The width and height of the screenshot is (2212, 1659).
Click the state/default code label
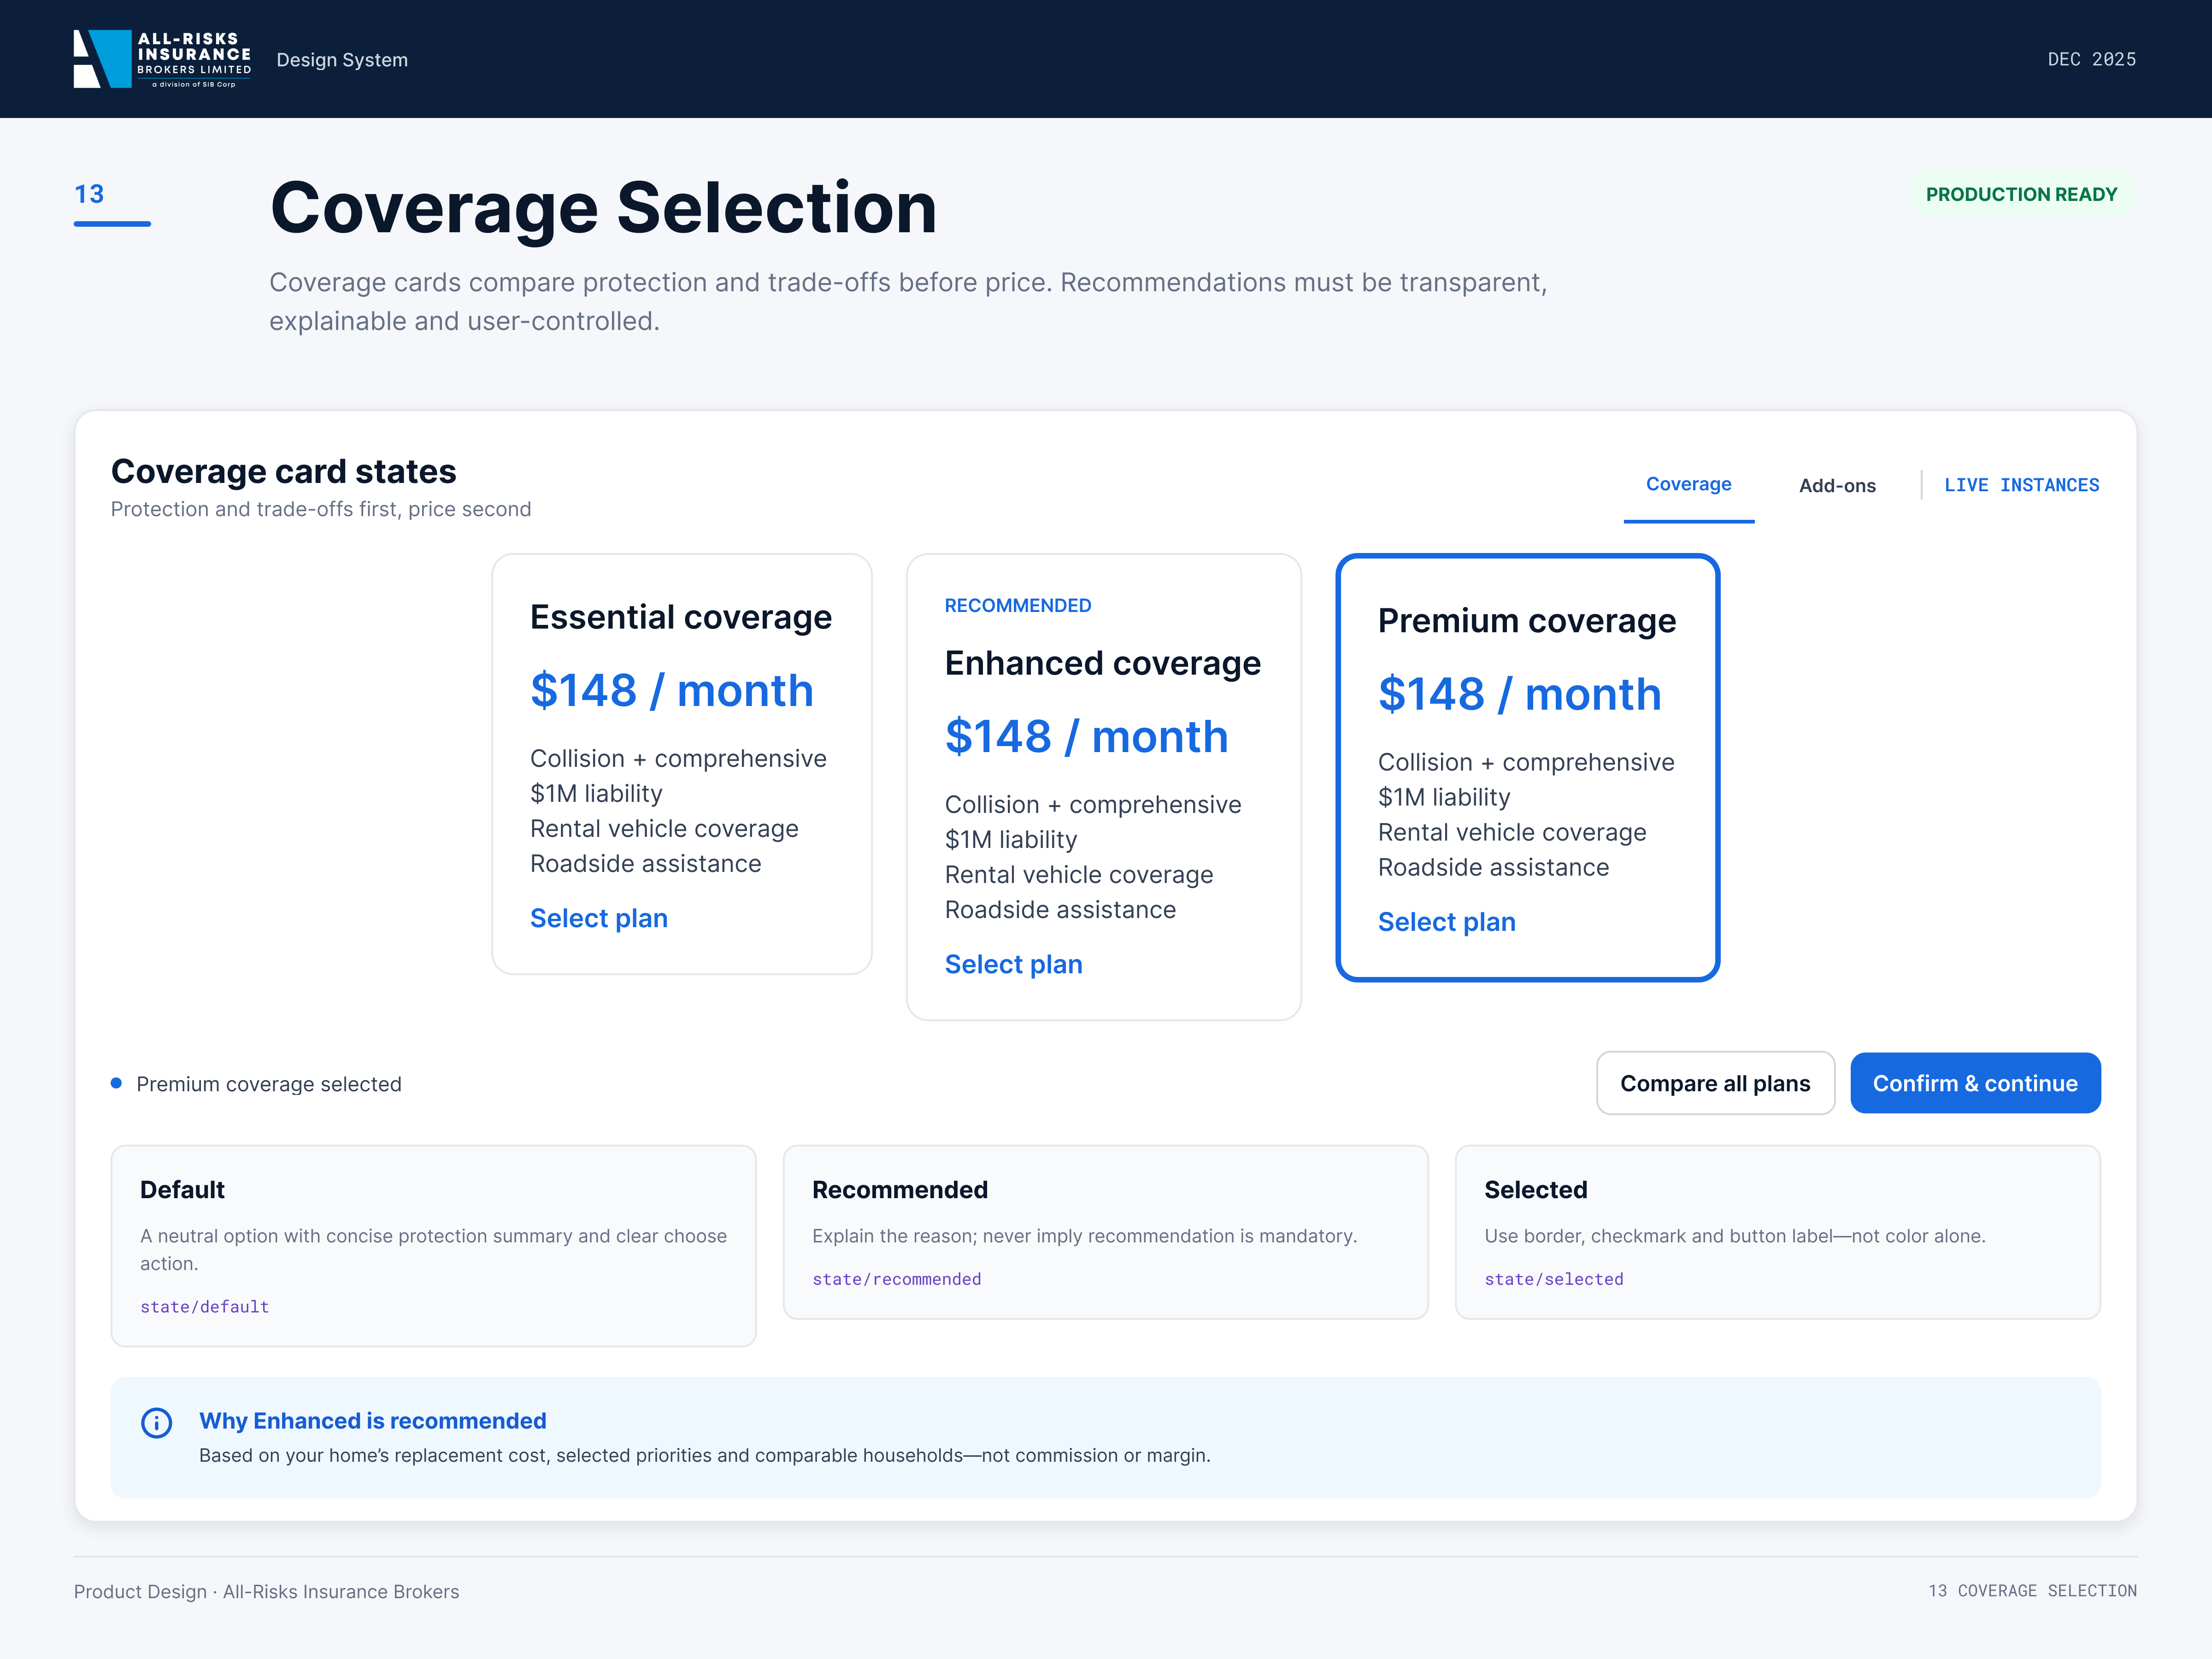pos(204,1307)
